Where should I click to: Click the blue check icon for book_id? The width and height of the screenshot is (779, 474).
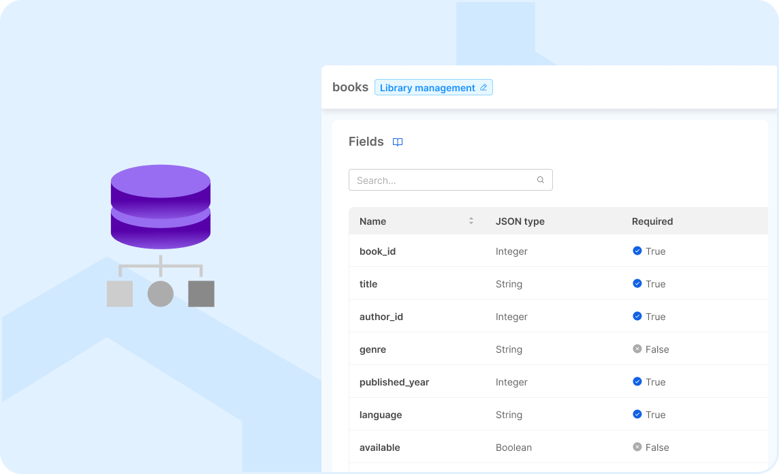tap(637, 251)
